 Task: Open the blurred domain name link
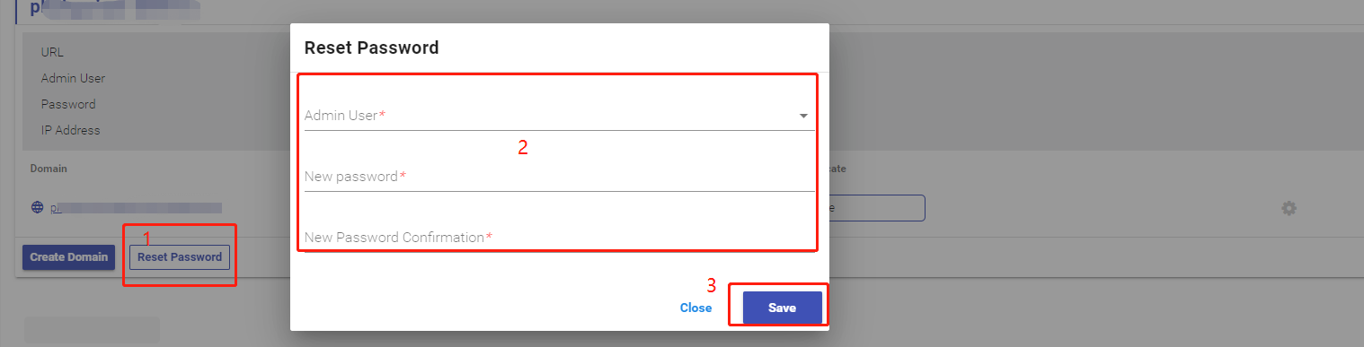click(136, 207)
